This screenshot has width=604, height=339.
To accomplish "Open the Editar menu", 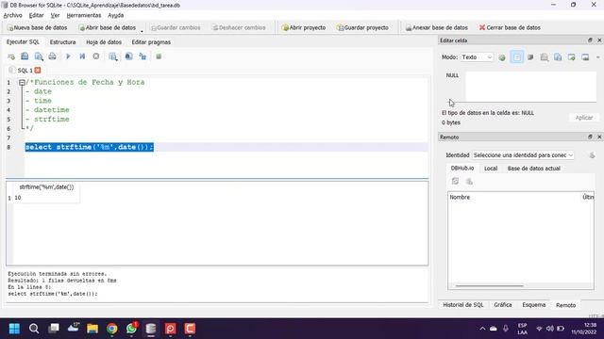I will pyautogui.click(x=36, y=15).
